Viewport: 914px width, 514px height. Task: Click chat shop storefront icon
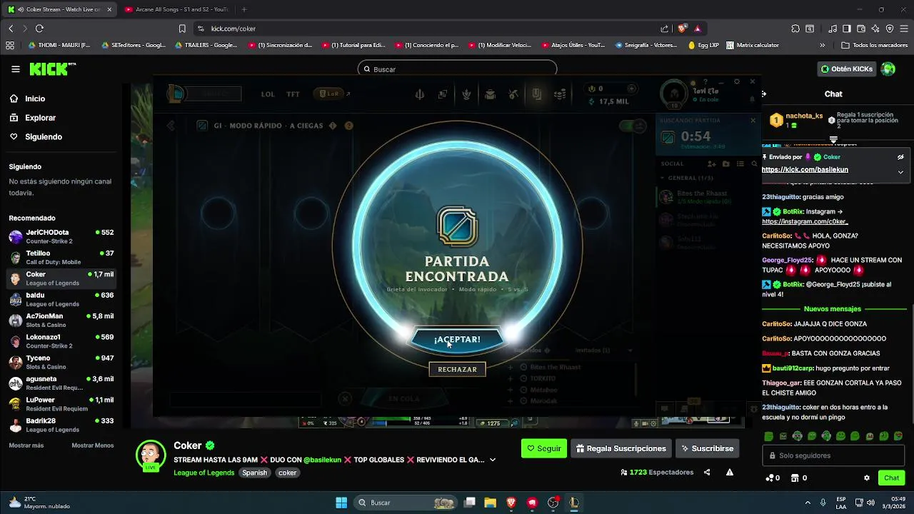click(795, 478)
